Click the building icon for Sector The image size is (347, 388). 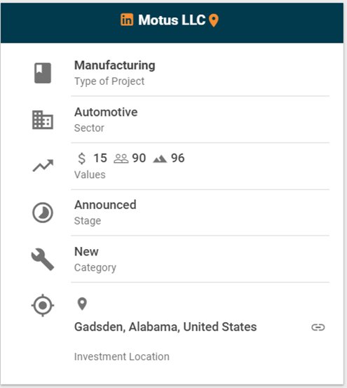pyautogui.click(x=43, y=120)
